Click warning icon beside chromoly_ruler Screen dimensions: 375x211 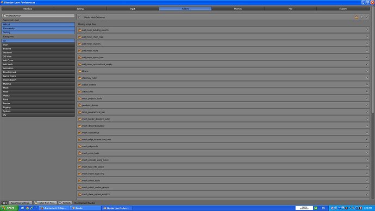coord(80,78)
